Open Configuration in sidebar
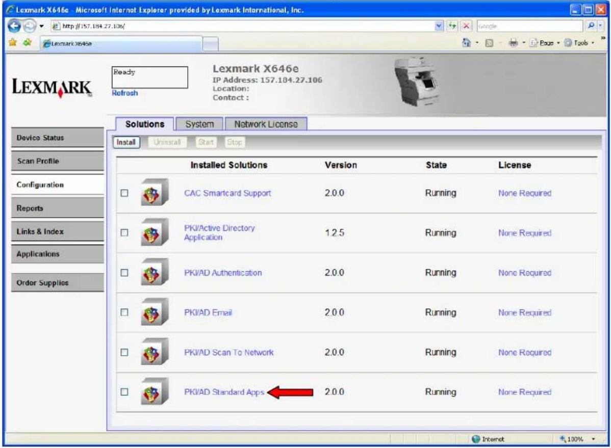611x448 pixels. (57, 185)
